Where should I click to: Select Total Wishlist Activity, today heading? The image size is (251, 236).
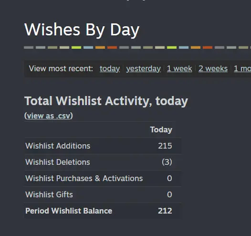pos(106,101)
